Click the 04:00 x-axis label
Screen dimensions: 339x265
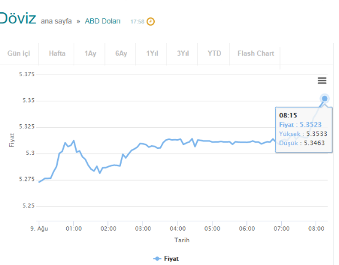177,228
